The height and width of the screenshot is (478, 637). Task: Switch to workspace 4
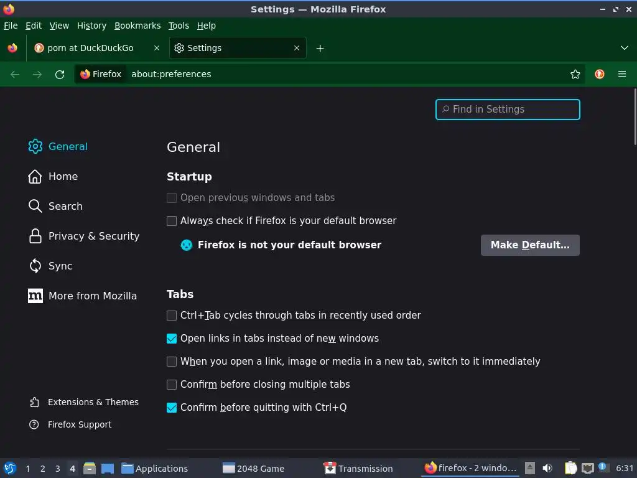72,469
